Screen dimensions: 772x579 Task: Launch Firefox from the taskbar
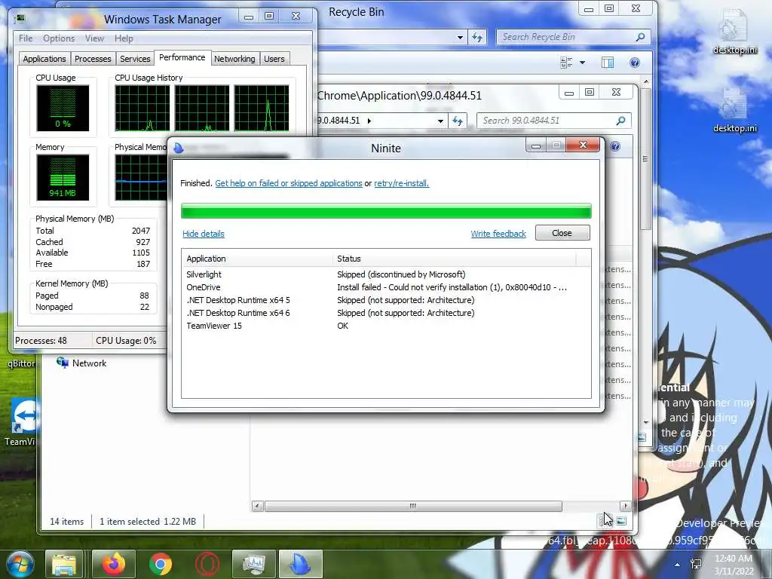(114, 564)
